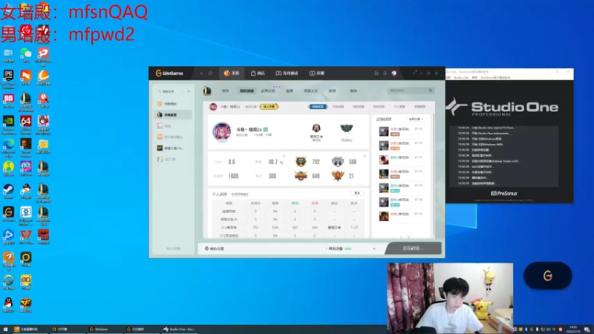Screen dimensions: 594x334
Task: Open the Microsoft Edge desktop icon
Action: [8, 148]
